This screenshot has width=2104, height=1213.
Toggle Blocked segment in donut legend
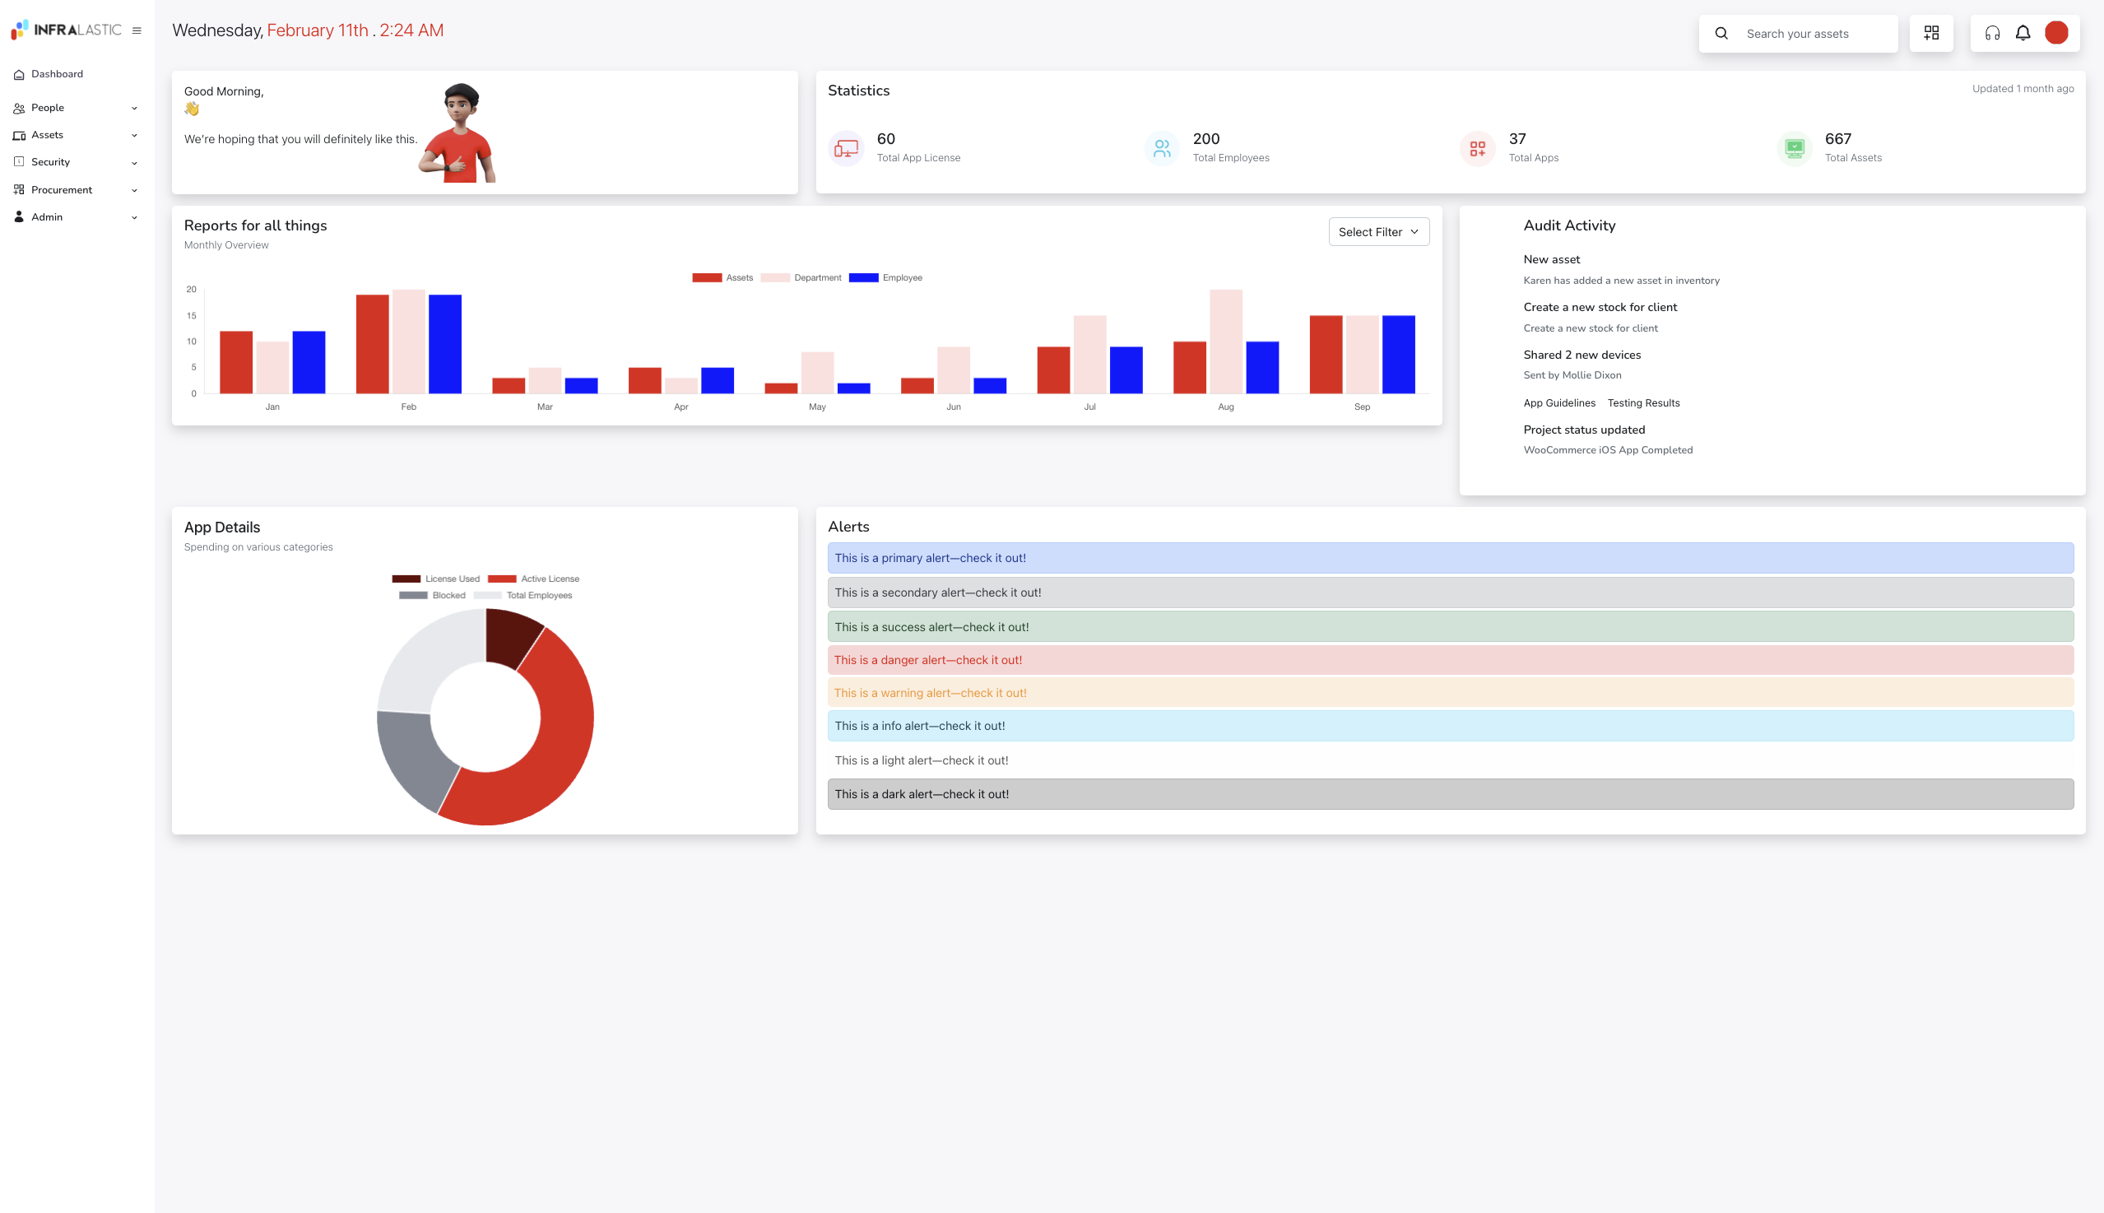[x=431, y=595]
